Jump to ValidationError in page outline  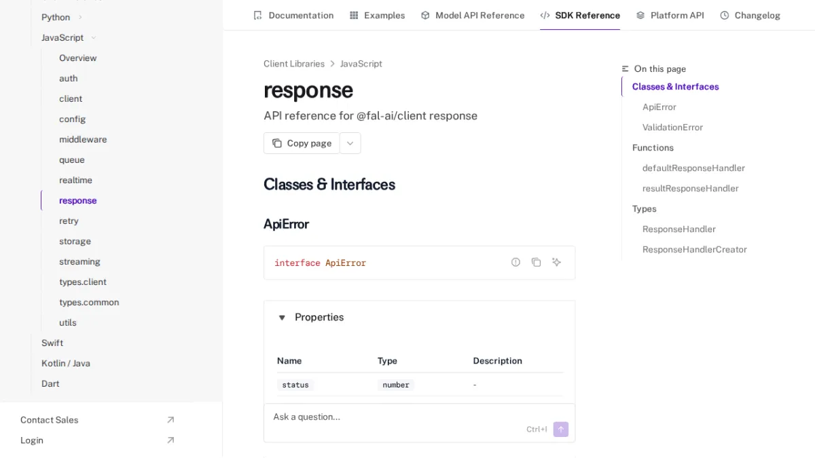(x=672, y=127)
